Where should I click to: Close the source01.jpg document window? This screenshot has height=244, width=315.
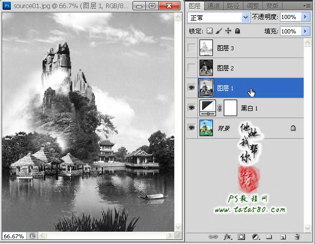point(169,6)
